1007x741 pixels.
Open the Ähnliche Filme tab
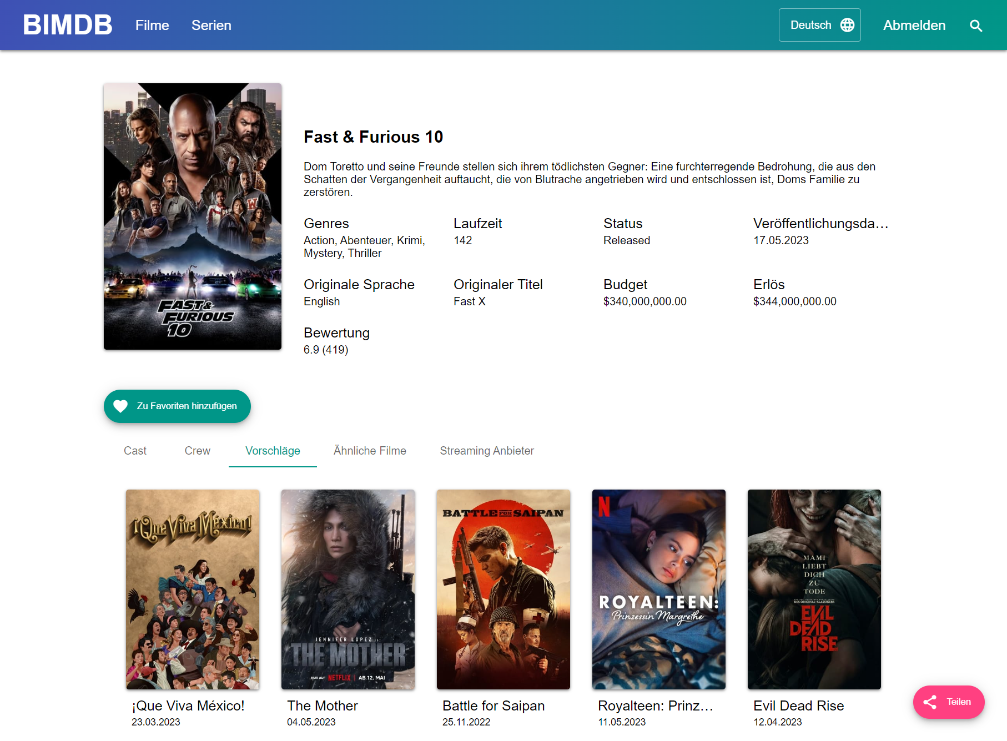pyautogui.click(x=370, y=451)
